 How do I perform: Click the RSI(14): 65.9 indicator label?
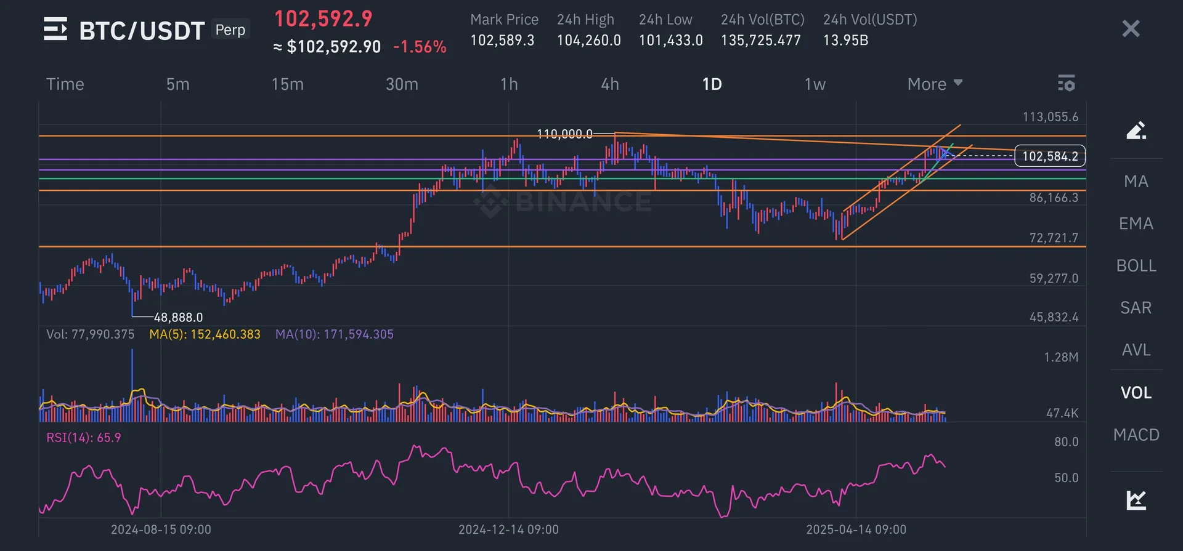[x=84, y=438]
